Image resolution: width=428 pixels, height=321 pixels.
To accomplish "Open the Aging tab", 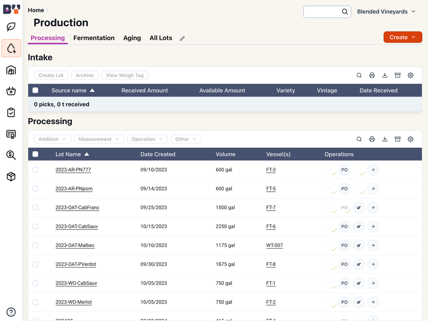I will (x=132, y=38).
